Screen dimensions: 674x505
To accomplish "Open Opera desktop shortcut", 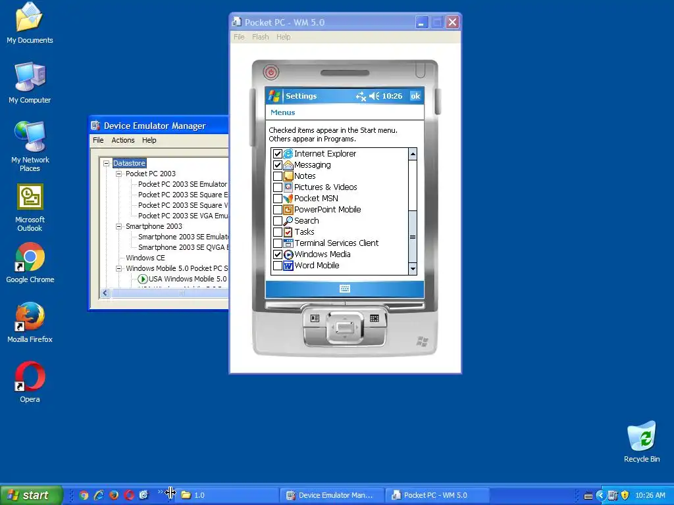I will coord(30,382).
